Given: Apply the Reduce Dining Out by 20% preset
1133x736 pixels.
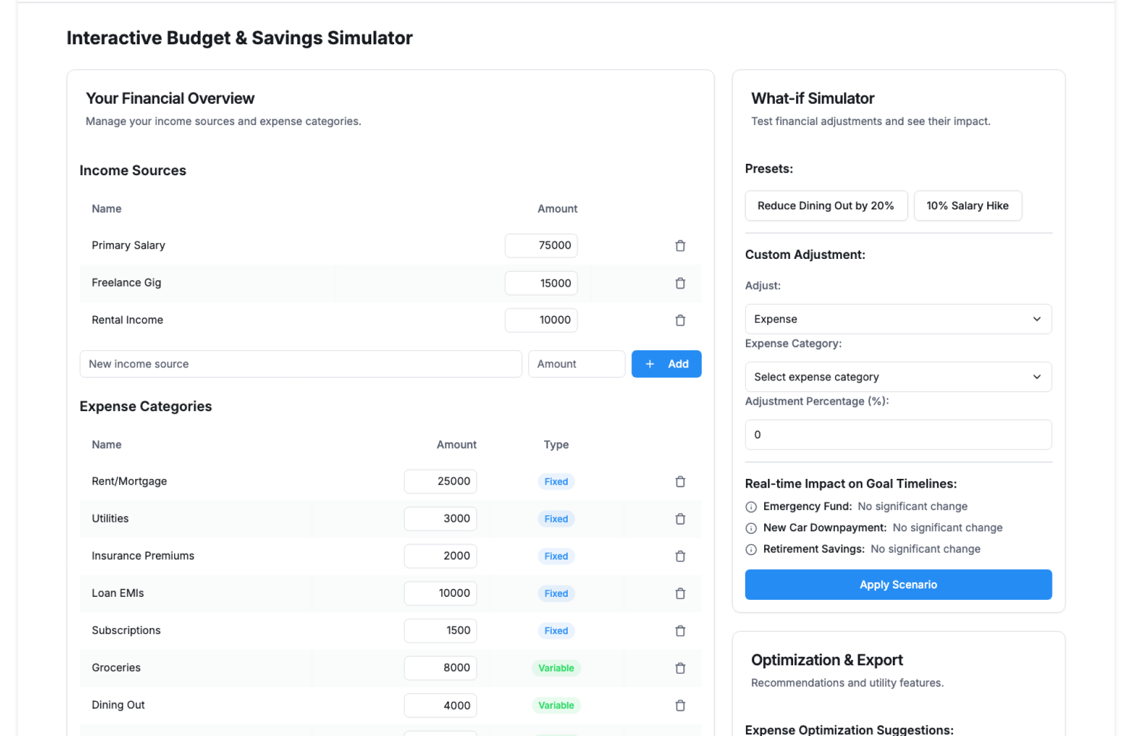Looking at the screenshot, I should 826,206.
